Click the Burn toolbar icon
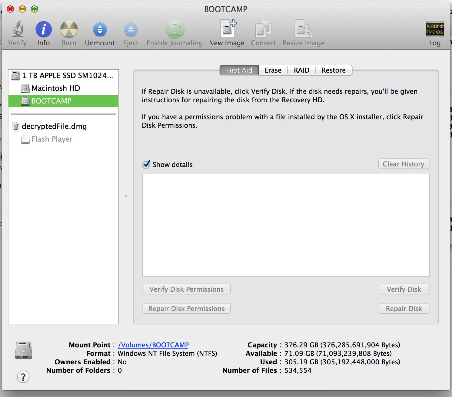 [69, 29]
